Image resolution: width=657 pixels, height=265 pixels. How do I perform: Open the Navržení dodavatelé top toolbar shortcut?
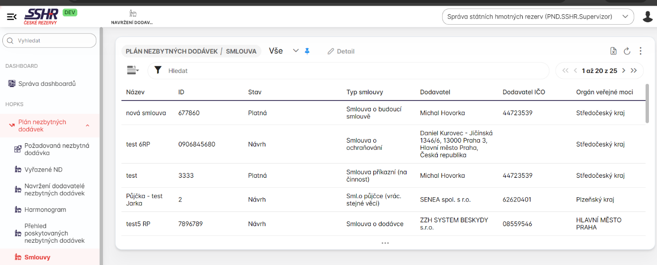pos(132,17)
